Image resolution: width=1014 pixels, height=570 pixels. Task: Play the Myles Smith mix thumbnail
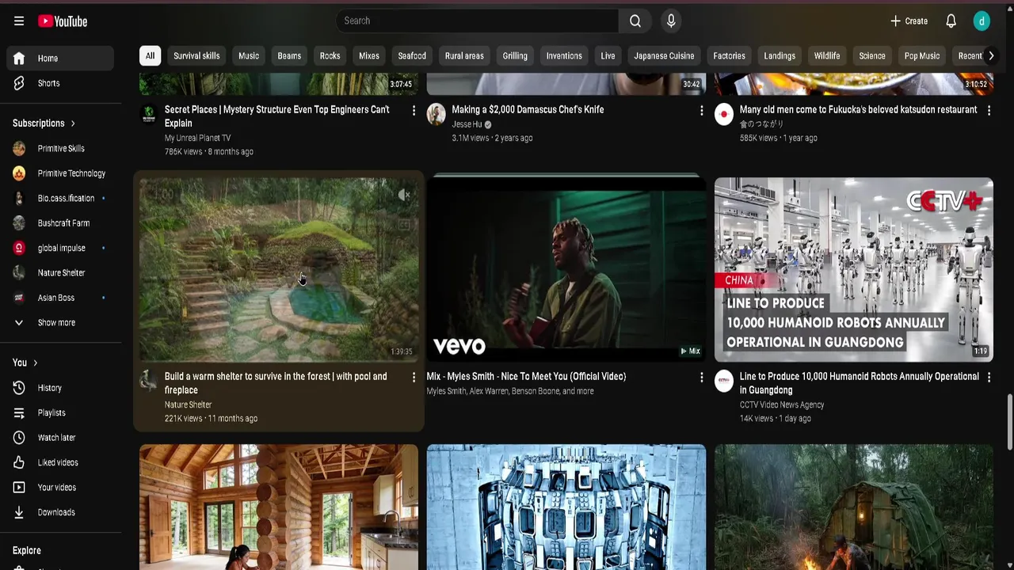pos(566,269)
